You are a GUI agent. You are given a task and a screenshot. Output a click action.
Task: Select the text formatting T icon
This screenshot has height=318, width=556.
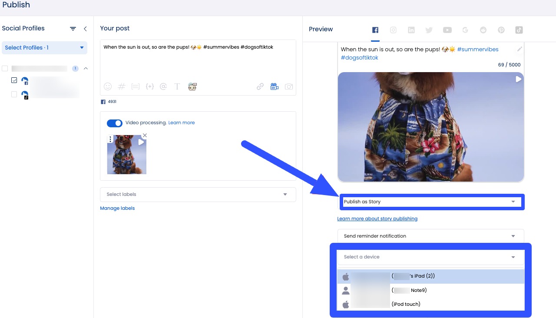177,86
